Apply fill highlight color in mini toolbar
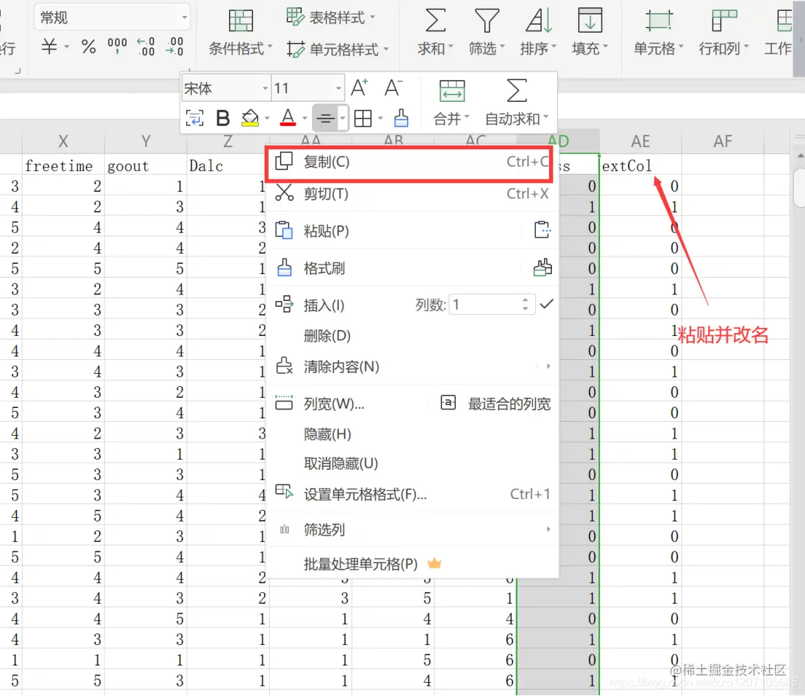This screenshot has height=696, width=805. (x=250, y=118)
